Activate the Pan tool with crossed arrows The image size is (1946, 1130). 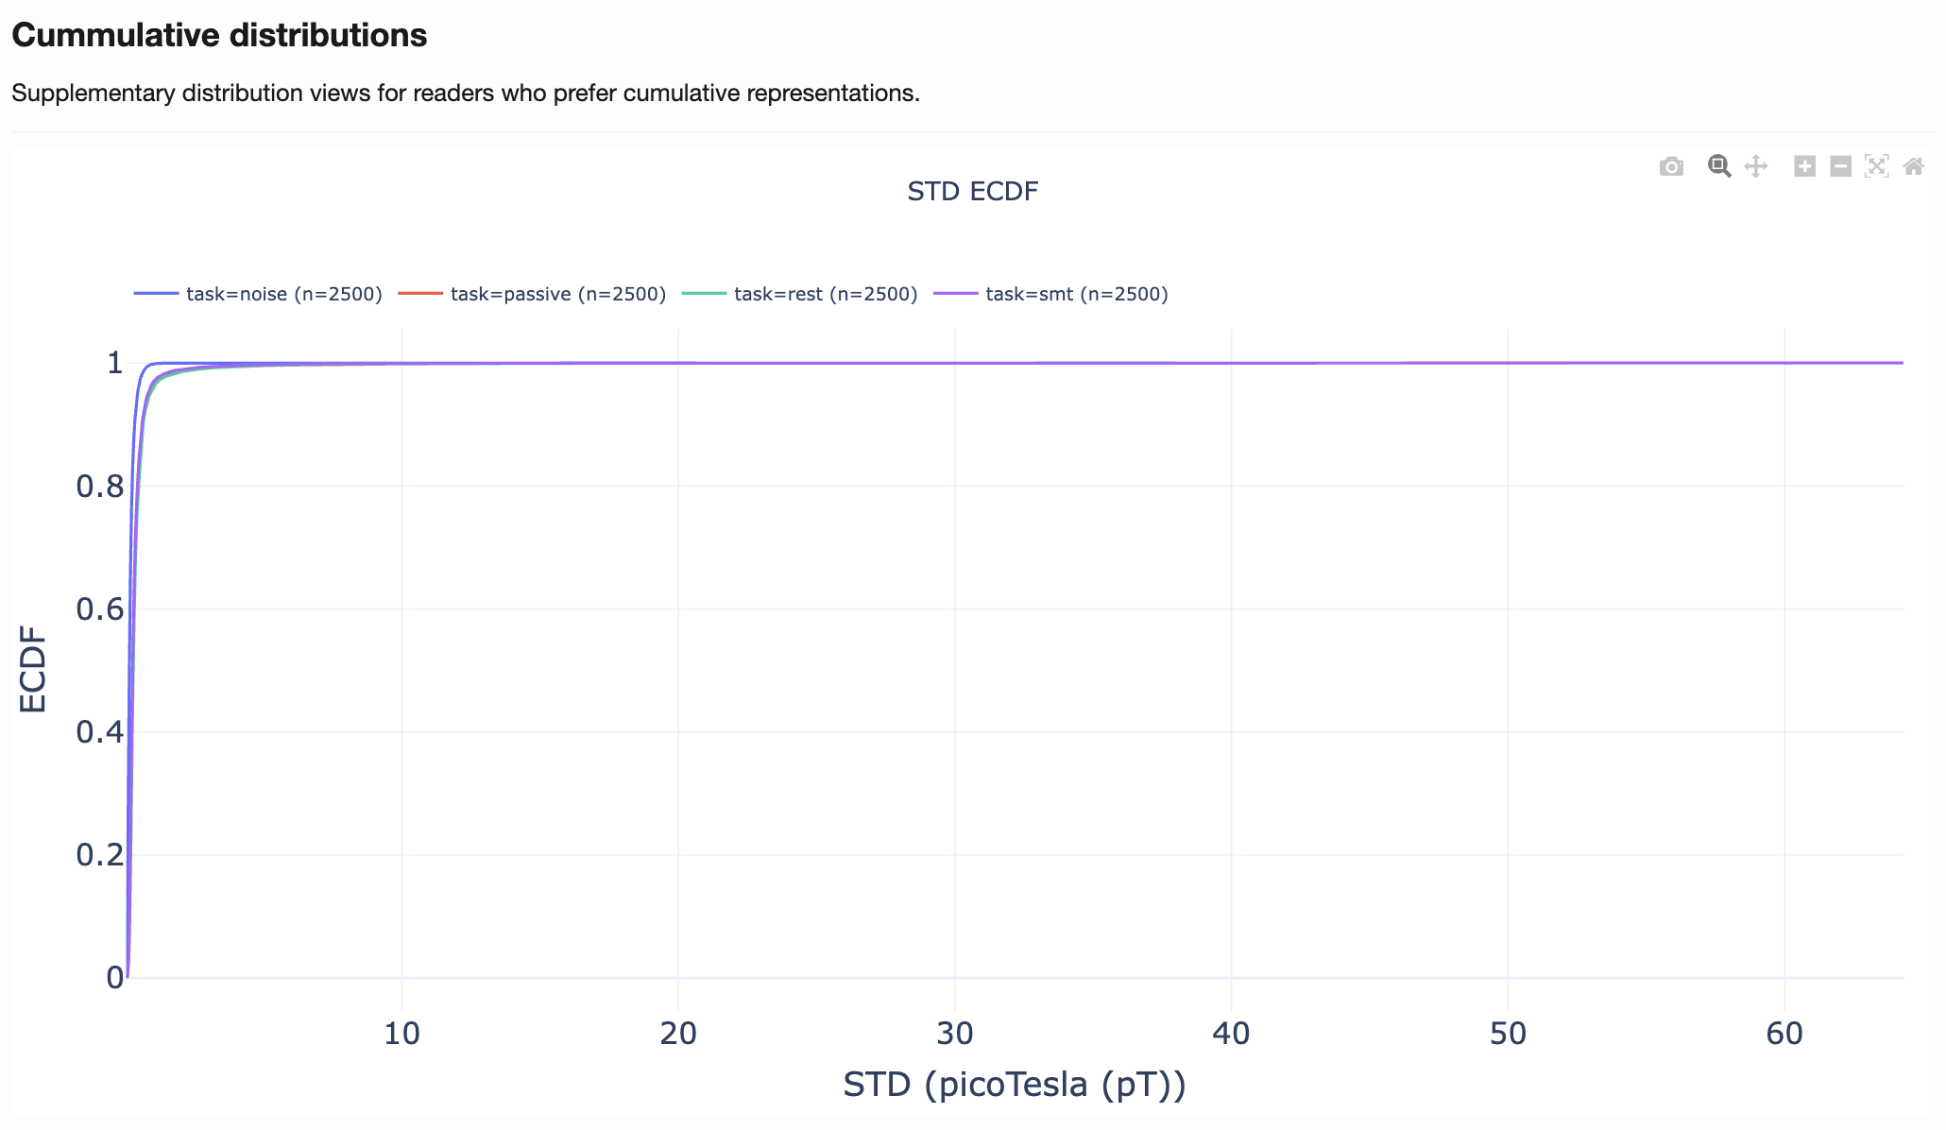[1755, 167]
